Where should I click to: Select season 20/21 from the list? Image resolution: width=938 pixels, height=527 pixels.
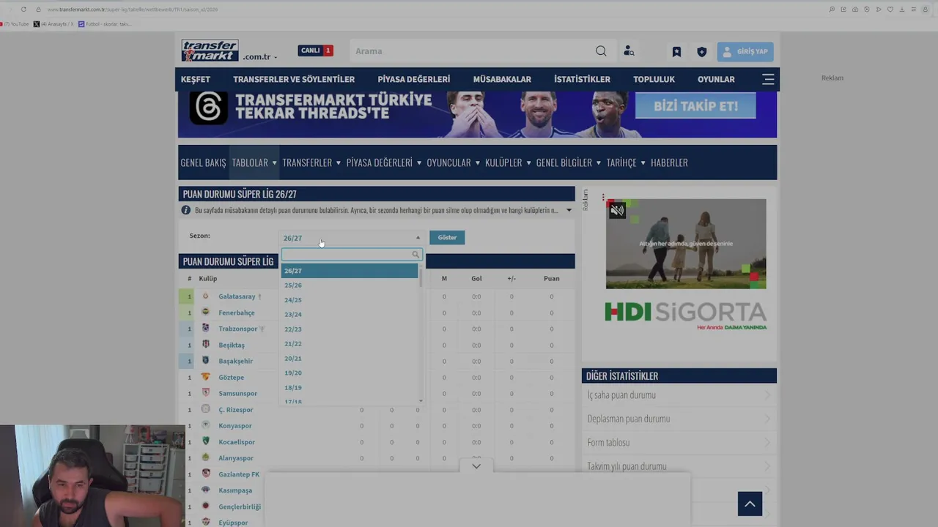tap(350, 359)
